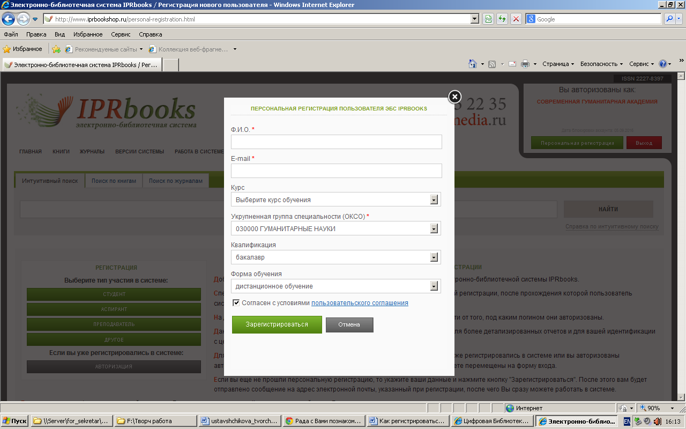Open the F:\Творч работа folder taskbar item
The width and height of the screenshot is (686, 429).
tap(156, 421)
